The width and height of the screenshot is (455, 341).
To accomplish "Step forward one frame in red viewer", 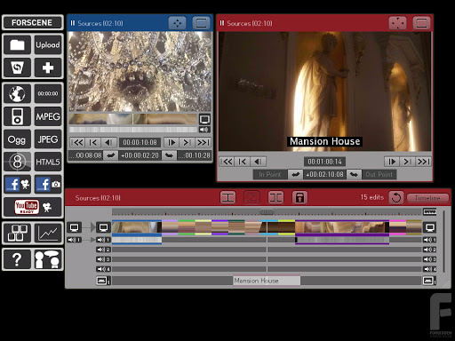I will 392,162.
